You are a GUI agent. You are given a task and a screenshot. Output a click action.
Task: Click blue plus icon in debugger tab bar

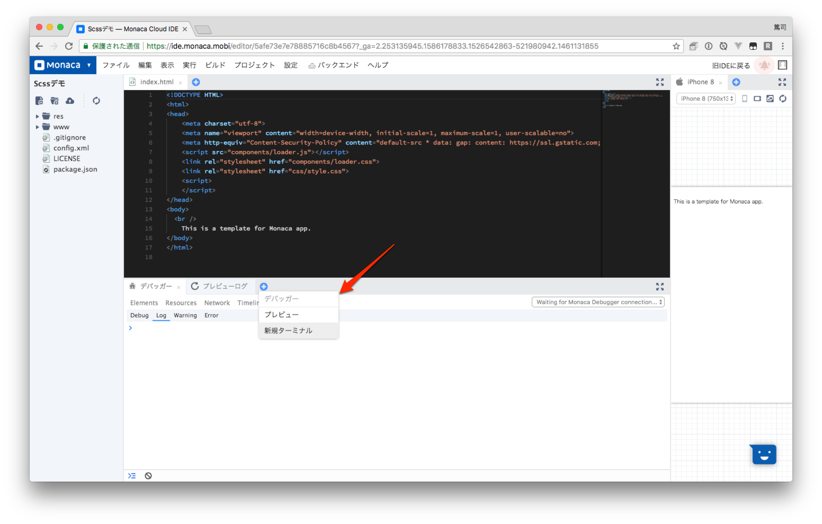click(263, 287)
